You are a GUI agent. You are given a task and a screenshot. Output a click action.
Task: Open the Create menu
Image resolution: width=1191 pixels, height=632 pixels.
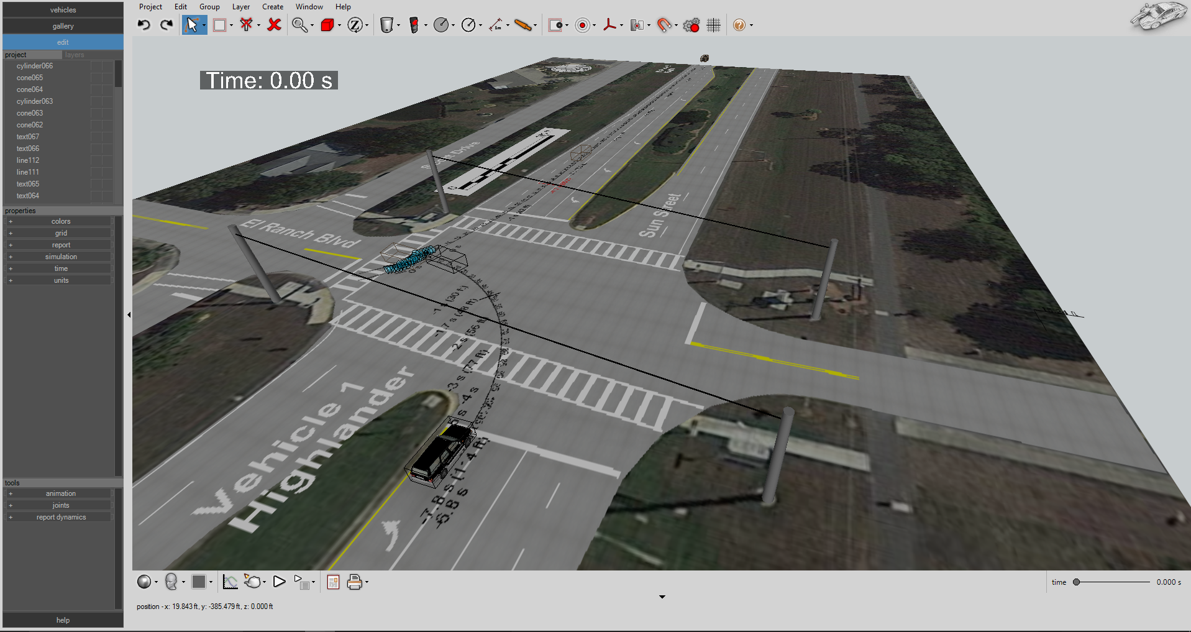272,7
